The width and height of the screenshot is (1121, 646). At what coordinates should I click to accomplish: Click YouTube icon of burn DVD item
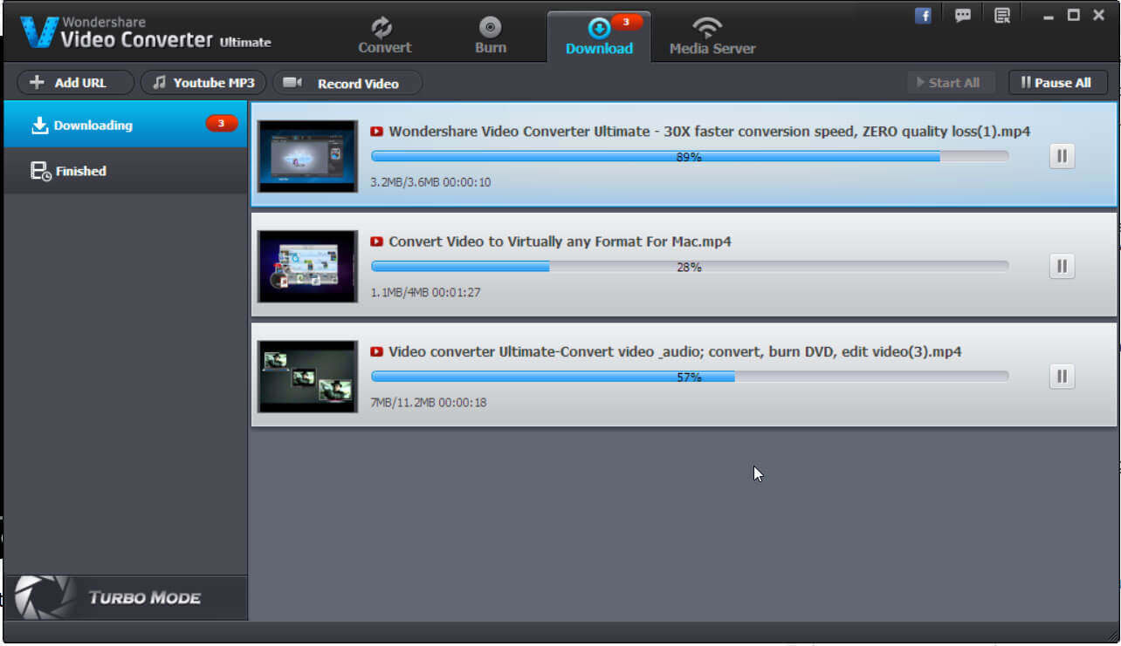377,352
